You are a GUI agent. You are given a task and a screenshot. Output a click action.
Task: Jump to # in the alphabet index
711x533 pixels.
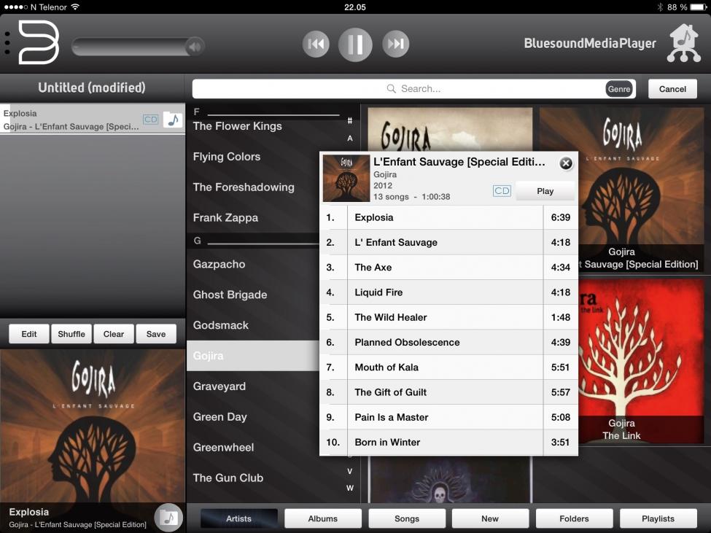(x=350, y=120)
